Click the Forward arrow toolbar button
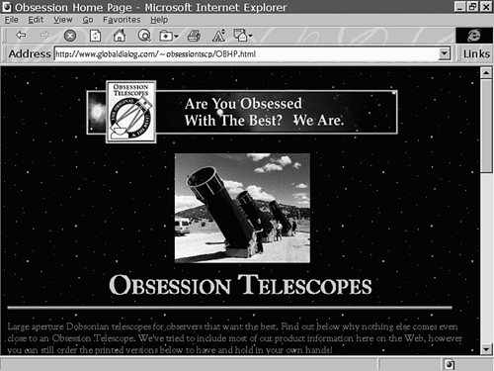The width and height of the screenshot is (494, 371). (x=45, y=36)
